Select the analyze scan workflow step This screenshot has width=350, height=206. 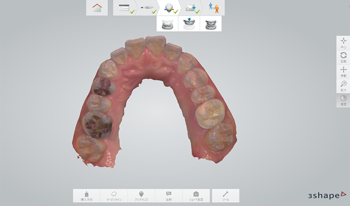click(168, 7)
